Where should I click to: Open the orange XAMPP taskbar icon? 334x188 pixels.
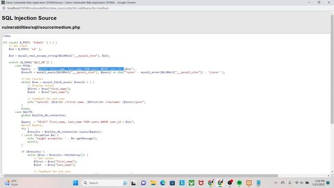pos(249,183)
